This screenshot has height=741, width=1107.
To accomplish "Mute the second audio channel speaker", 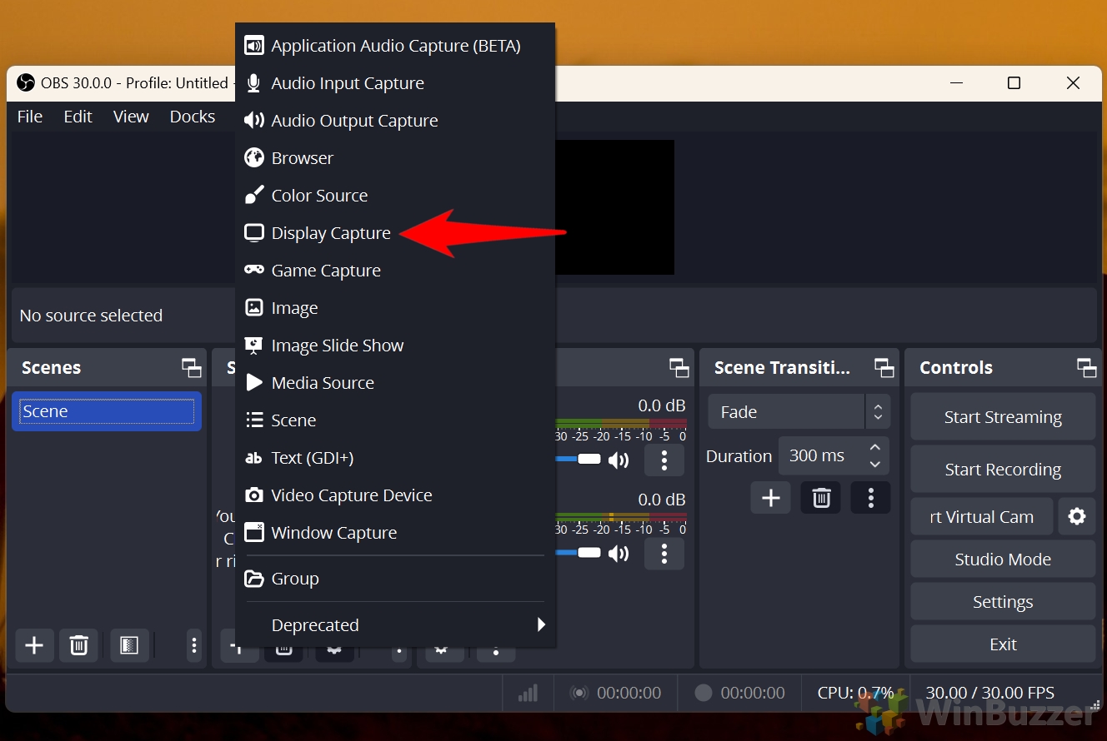I will click(619, 554).
